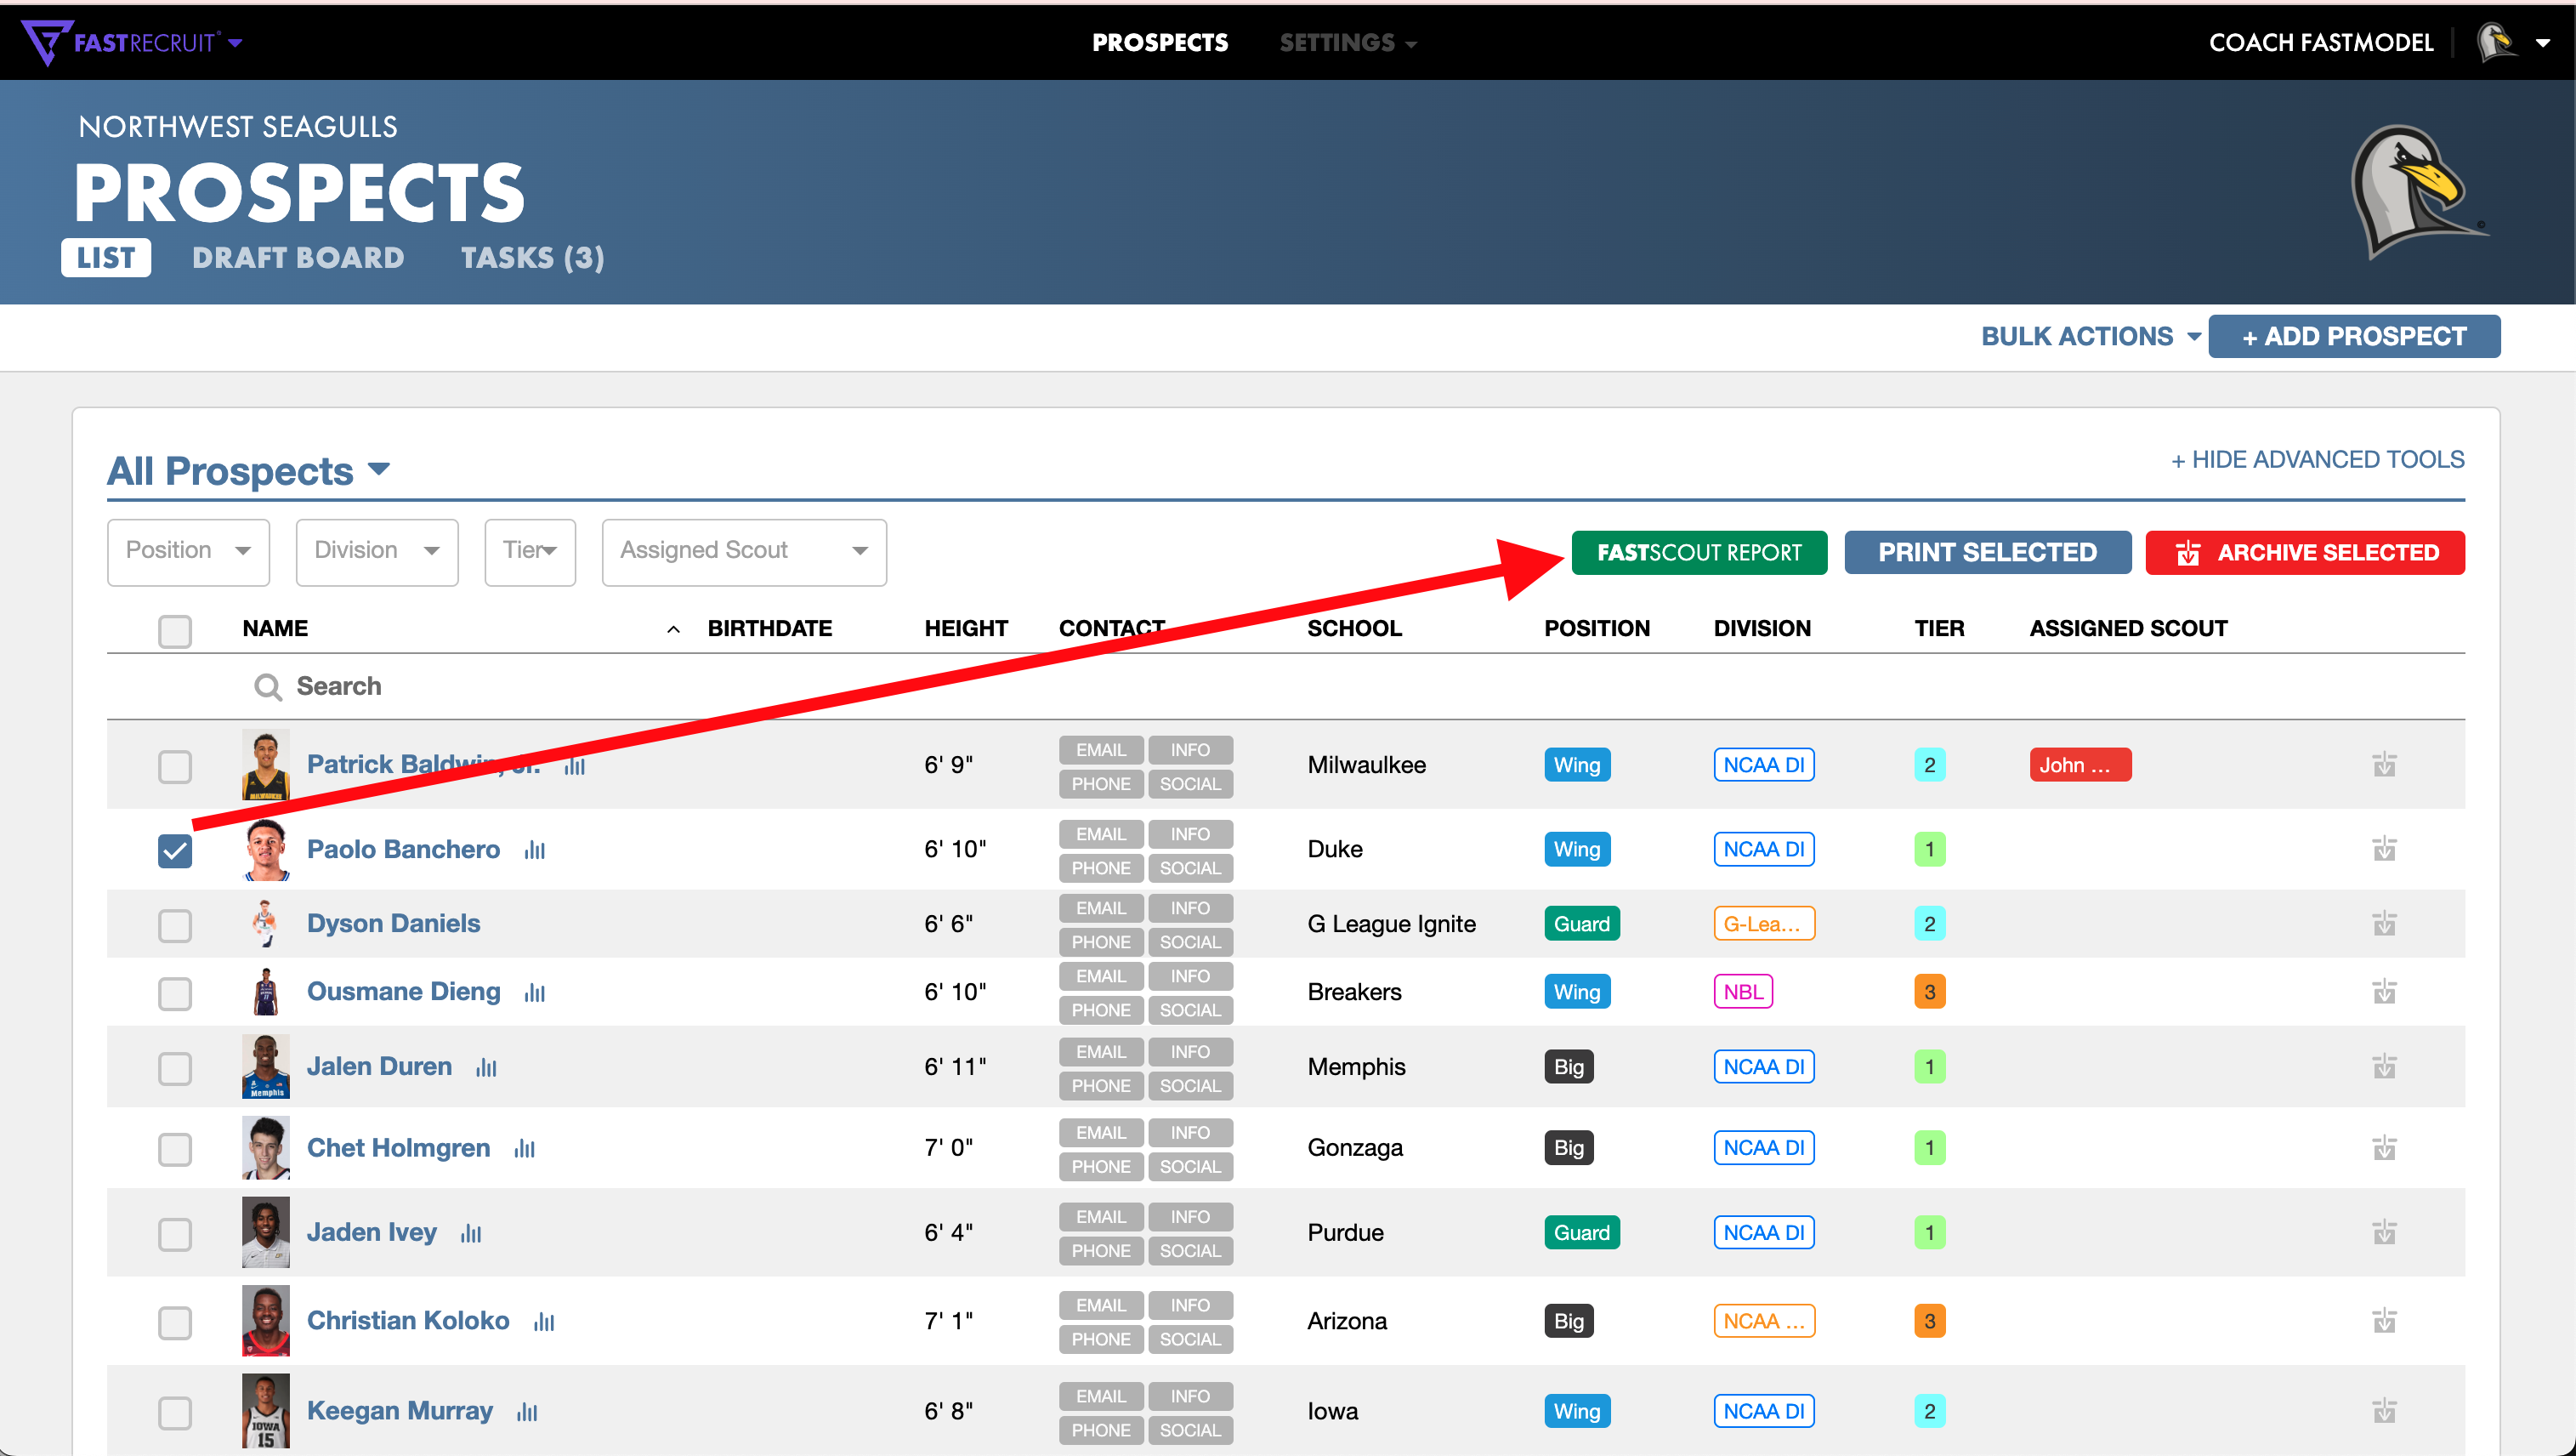Archive Jaden Ivey using row archive icon

point(2384,1231)
